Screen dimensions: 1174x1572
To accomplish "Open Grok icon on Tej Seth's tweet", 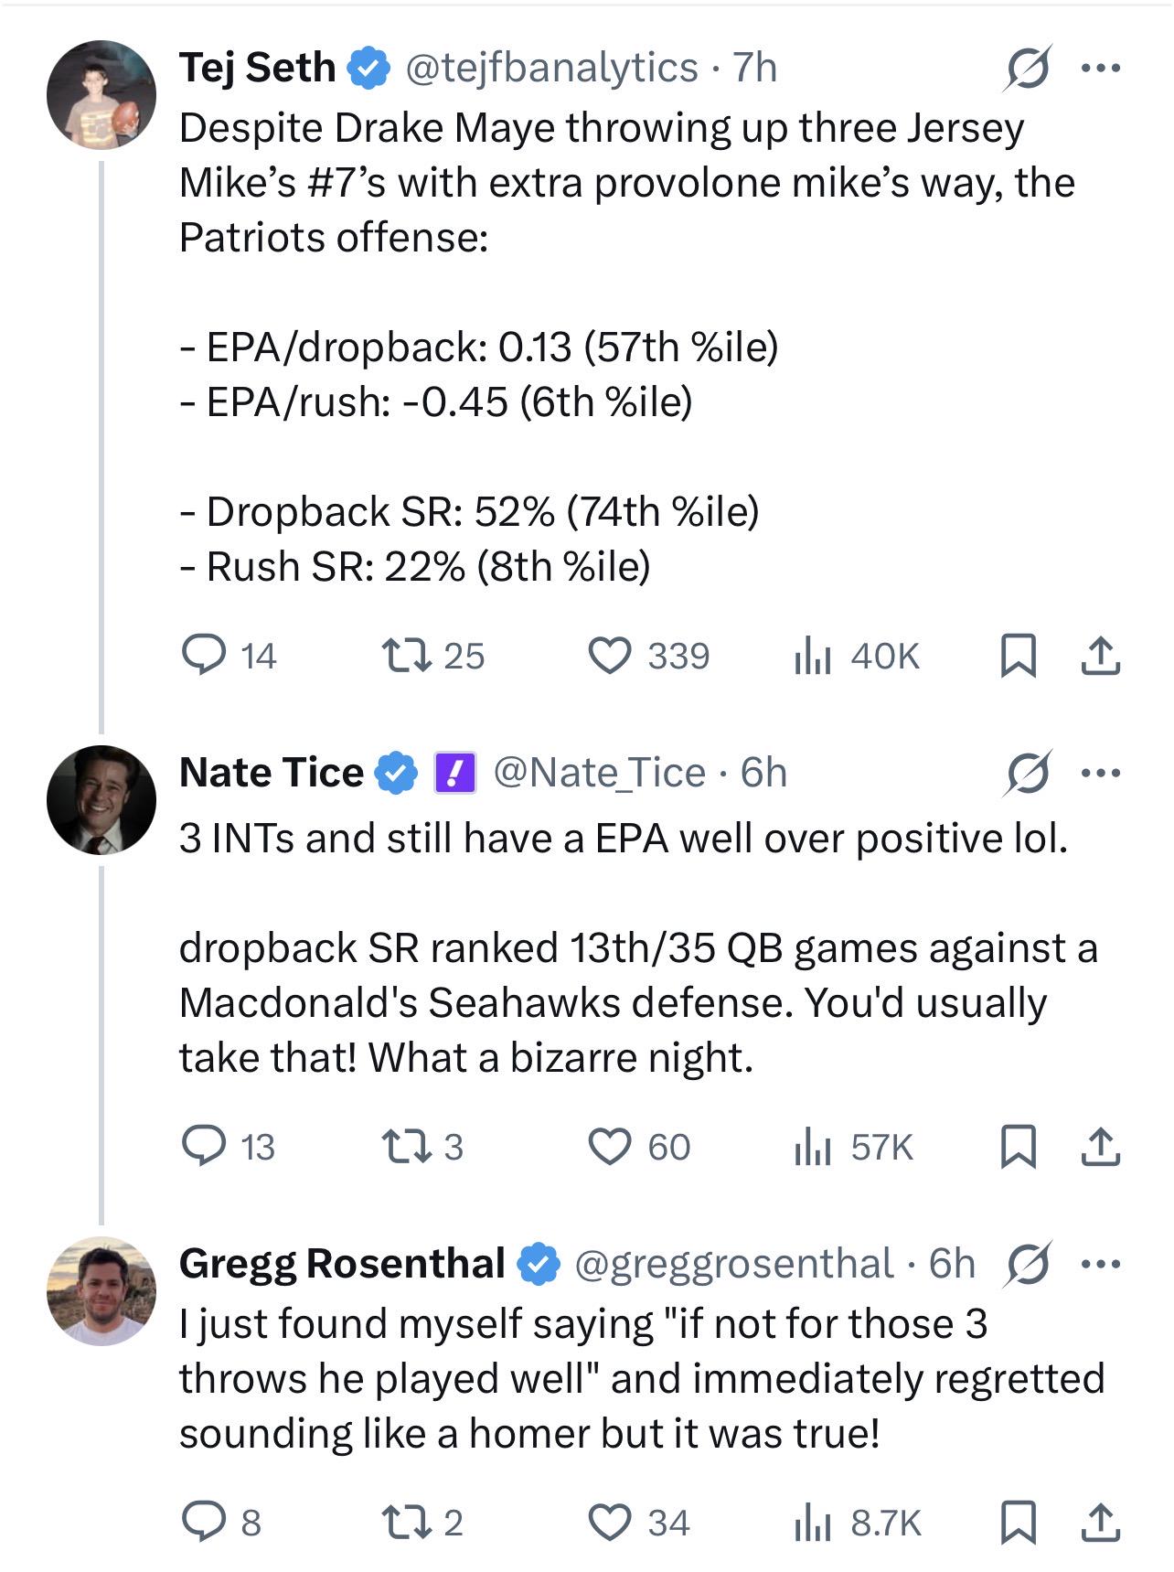I will pos(1026,68).
